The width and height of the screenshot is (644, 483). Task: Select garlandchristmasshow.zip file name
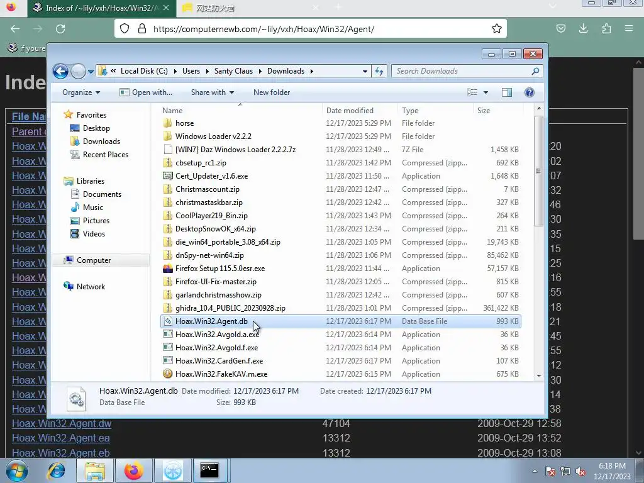coord(218,295)
